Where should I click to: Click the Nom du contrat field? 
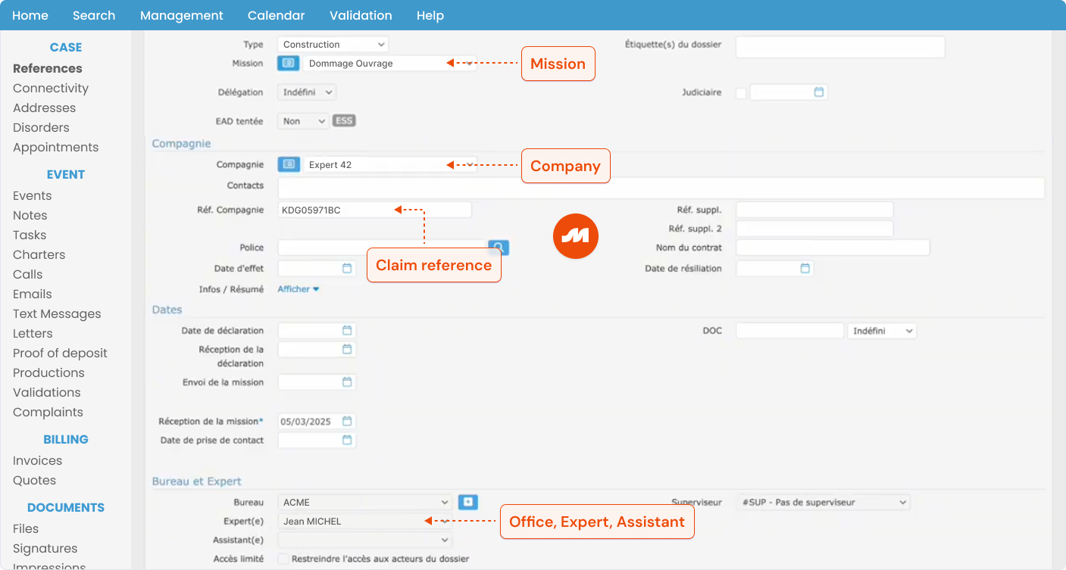tap(833, 248)
